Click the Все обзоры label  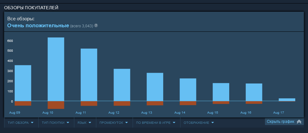tap(21, 19)
